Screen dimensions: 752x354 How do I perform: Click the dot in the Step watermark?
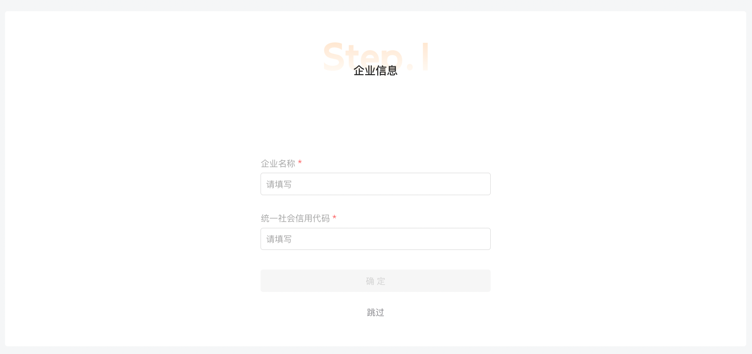point(410,67)
